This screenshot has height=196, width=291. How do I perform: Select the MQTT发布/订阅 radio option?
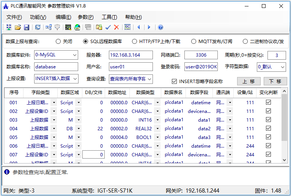[193, 42]
